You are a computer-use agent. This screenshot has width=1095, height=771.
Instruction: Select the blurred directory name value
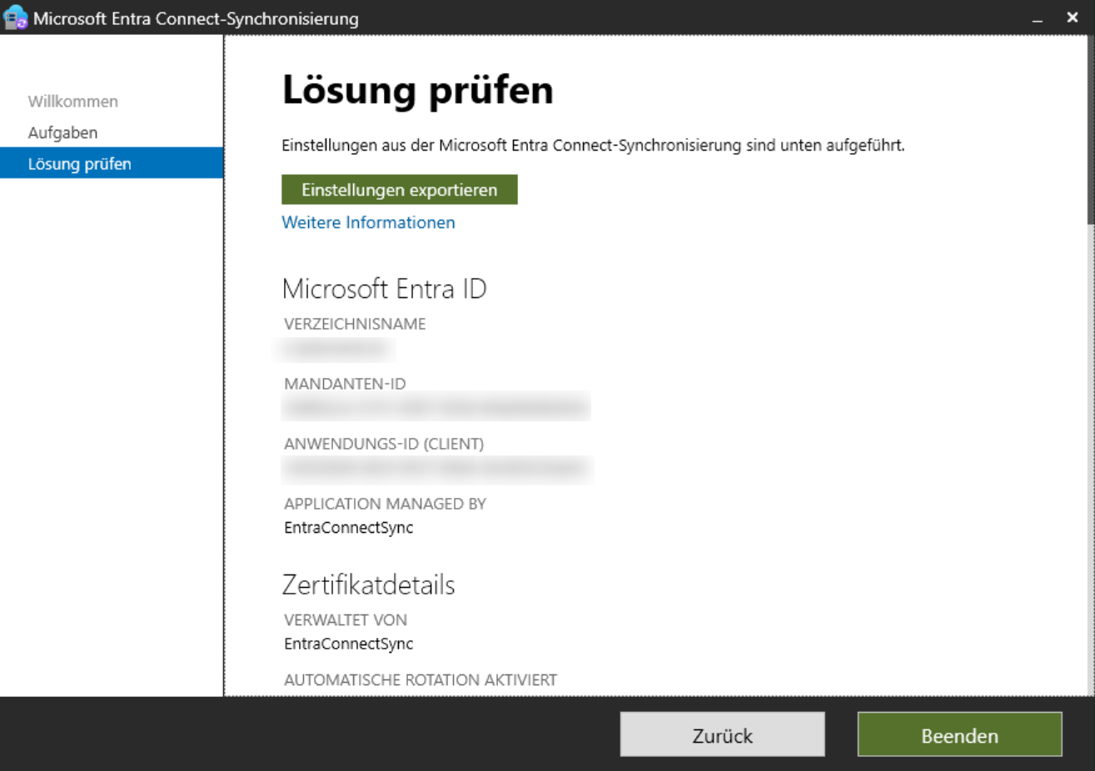(336, 348)
